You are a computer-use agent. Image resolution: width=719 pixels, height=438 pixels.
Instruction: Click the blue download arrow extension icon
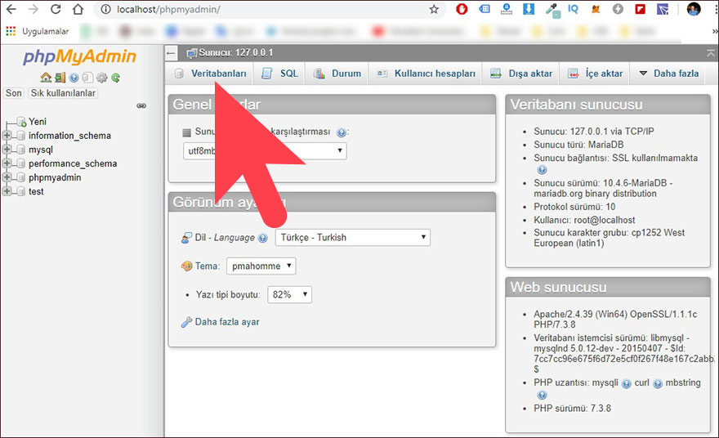pyautogui.click(x=529, y=9)
